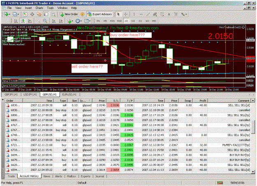257x186 pixels.
Task: Toggle Expert Advisors on or off
Action: coord(100,14)
